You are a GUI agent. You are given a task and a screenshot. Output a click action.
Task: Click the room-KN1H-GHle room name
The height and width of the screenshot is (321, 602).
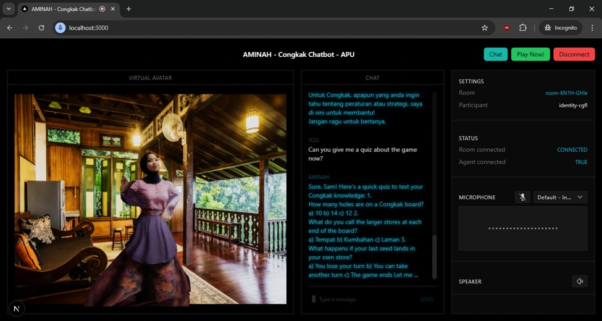pyautogui.click(x=566, y=93)
